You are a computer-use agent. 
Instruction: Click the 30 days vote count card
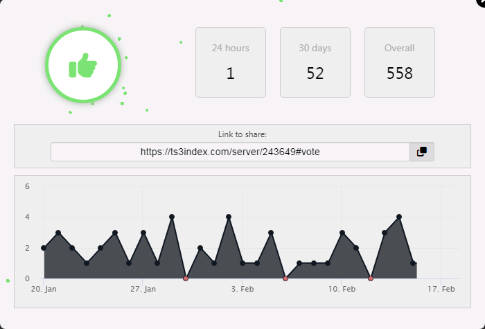tap(315, 62)
